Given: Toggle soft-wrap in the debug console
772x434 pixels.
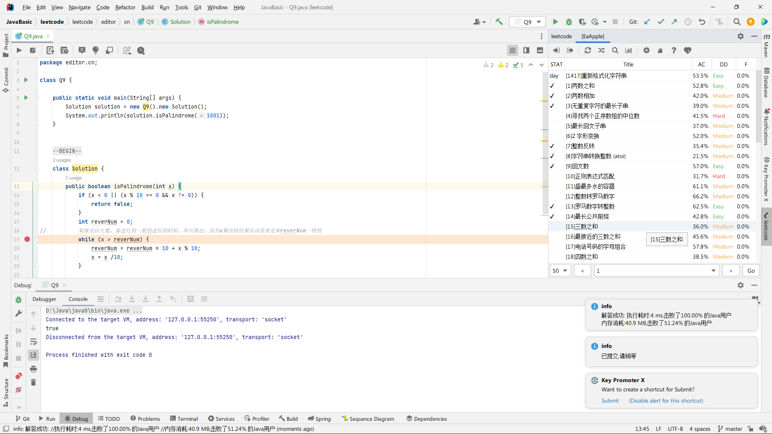Looking at the screenshot, I should 33,342.
